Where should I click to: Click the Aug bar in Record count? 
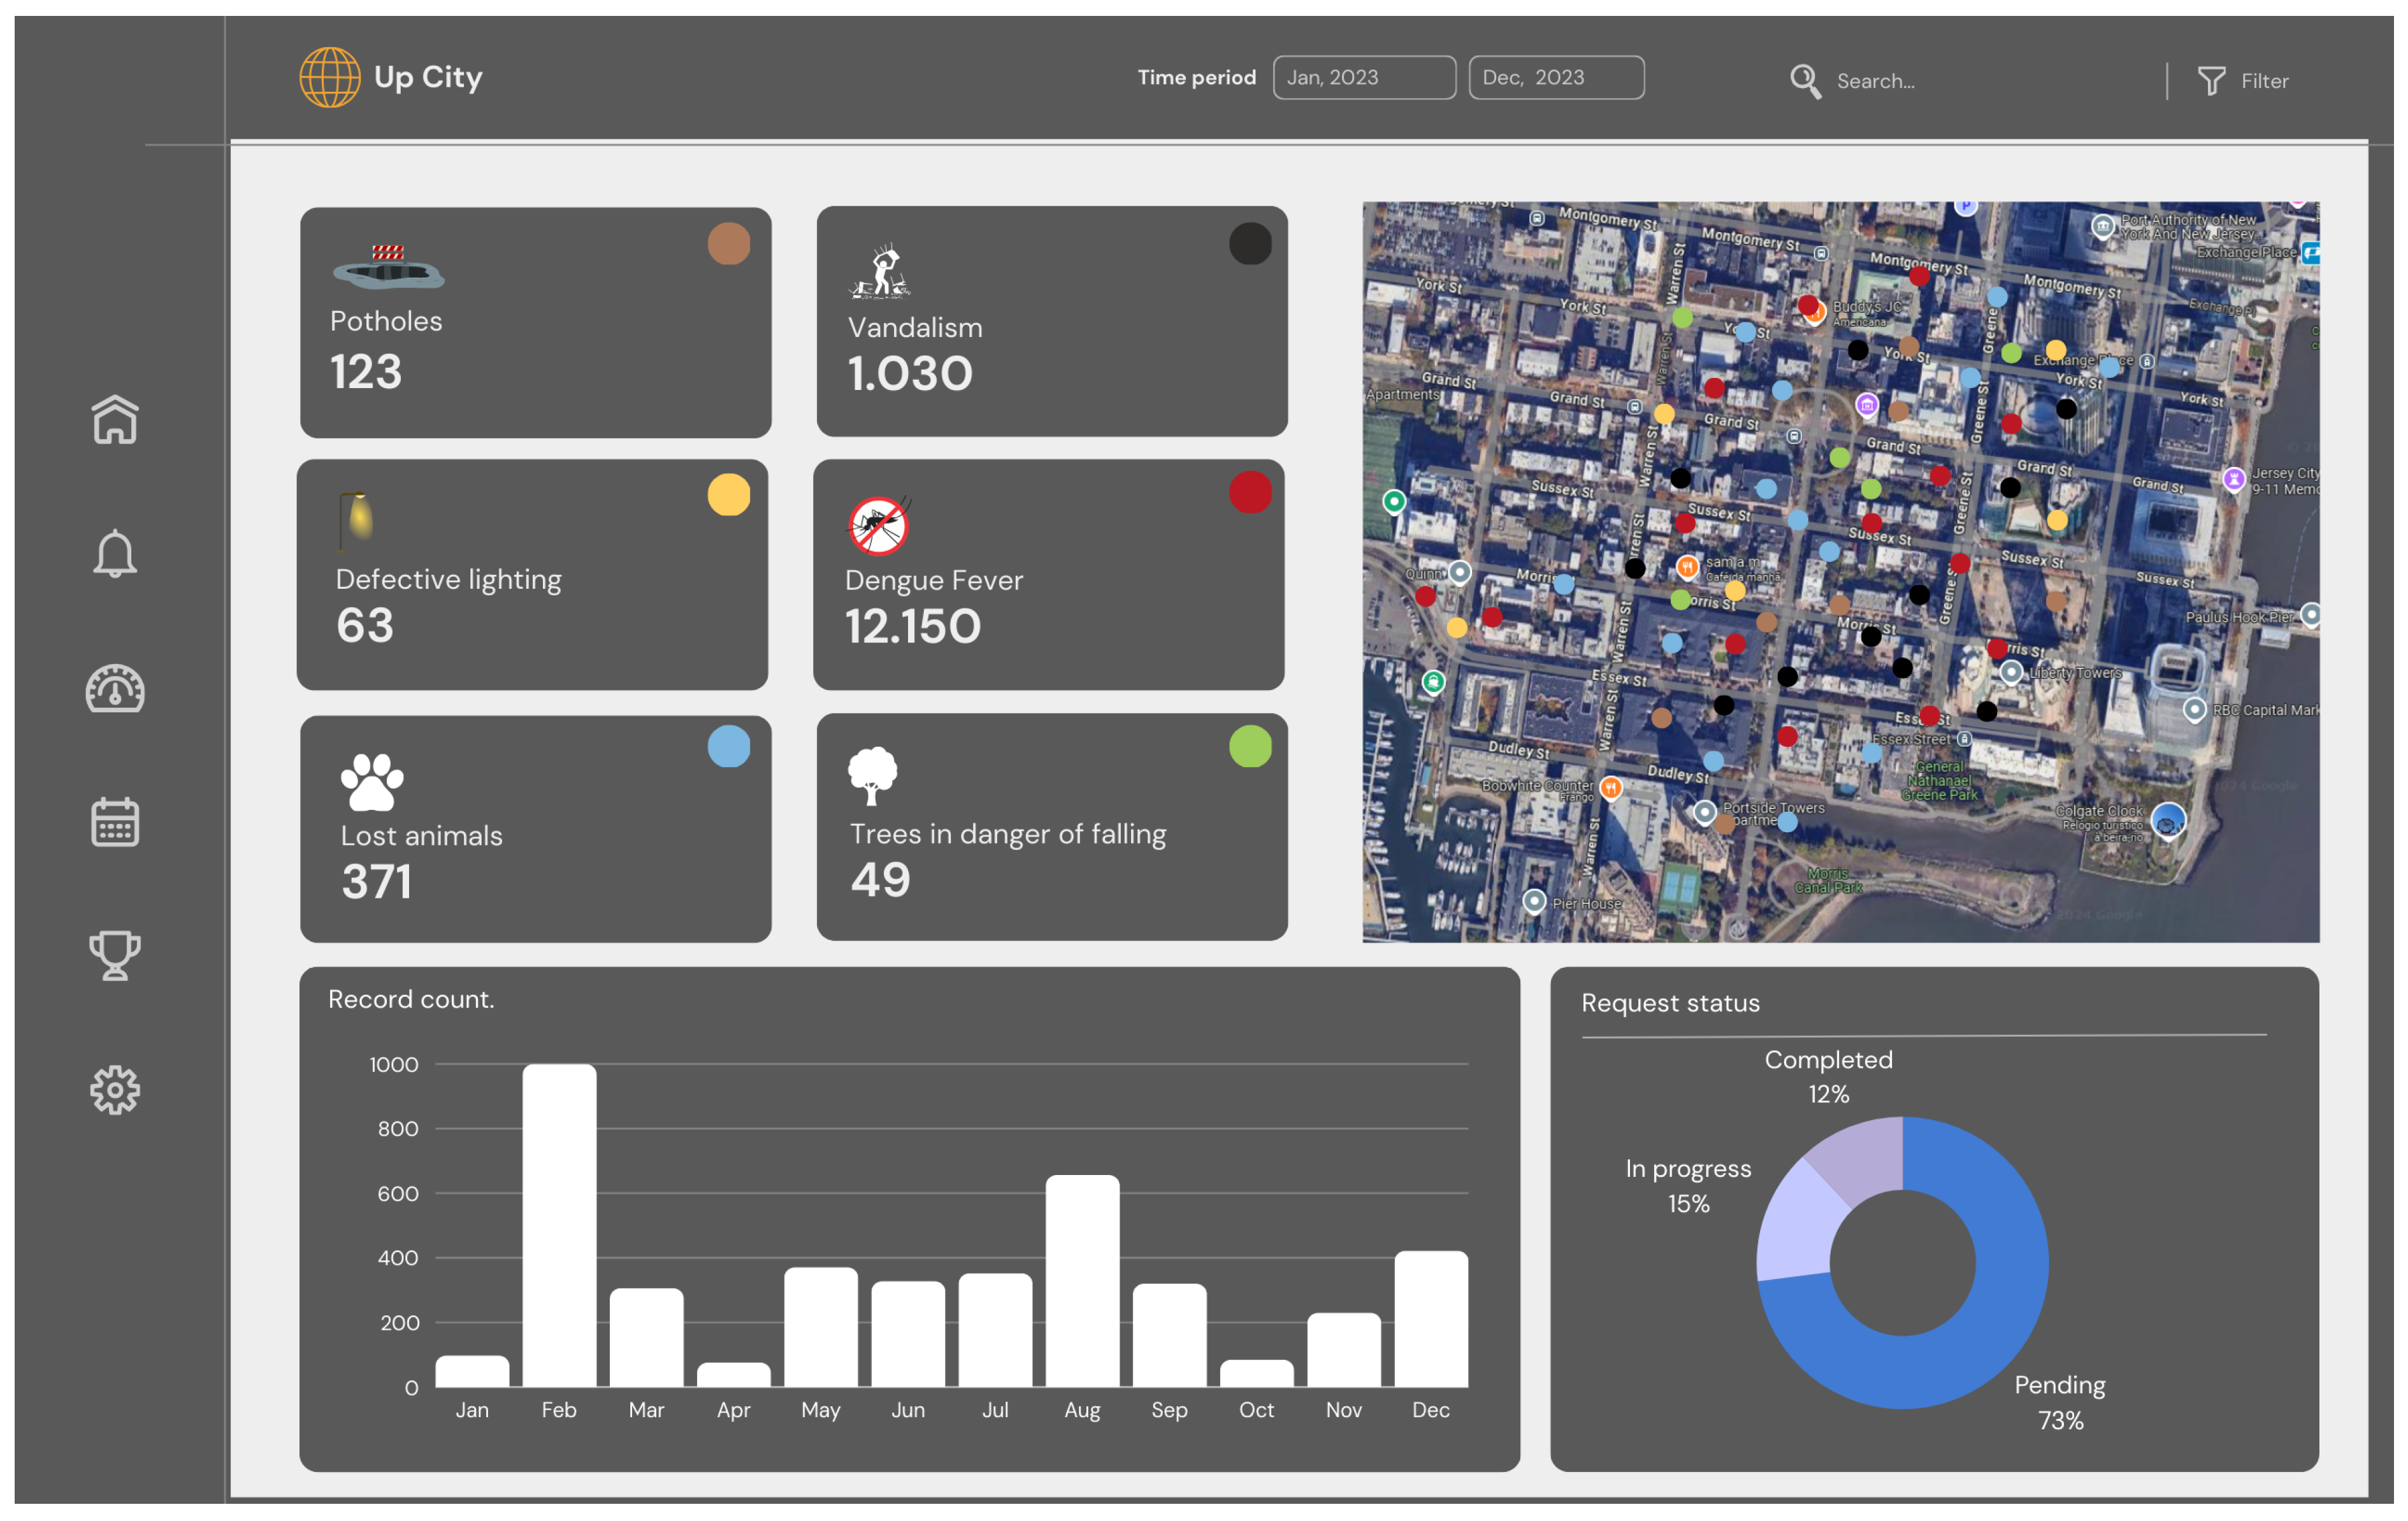pos(1082,1281)
